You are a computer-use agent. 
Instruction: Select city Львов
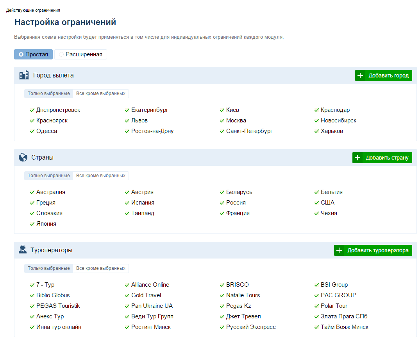coord(139,121)
